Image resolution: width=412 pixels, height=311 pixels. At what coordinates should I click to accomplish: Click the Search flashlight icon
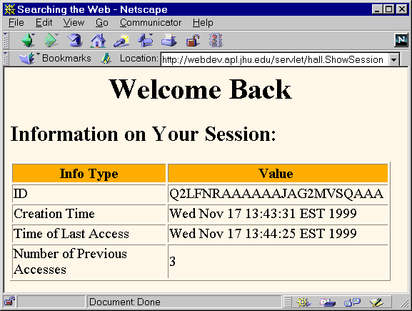click(x=121, y=41)
